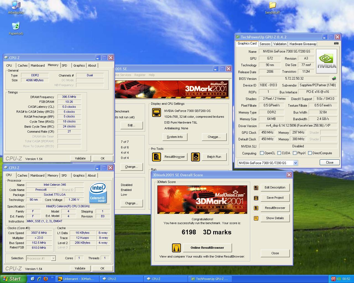Click the NVIDIA system tray icon

[x=339, y=279]
